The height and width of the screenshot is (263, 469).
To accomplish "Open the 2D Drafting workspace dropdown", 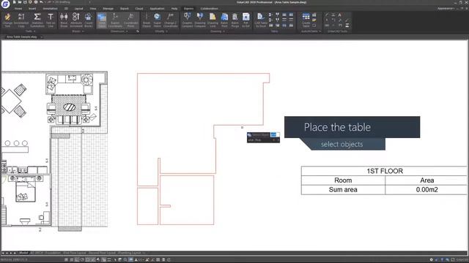I will 72,2.
